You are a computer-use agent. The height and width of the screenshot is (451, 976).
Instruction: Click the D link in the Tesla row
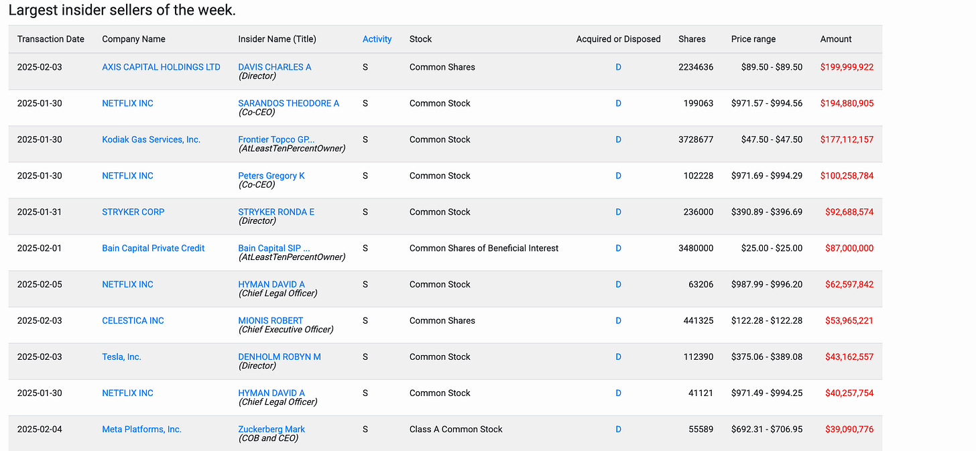[618, 357]
